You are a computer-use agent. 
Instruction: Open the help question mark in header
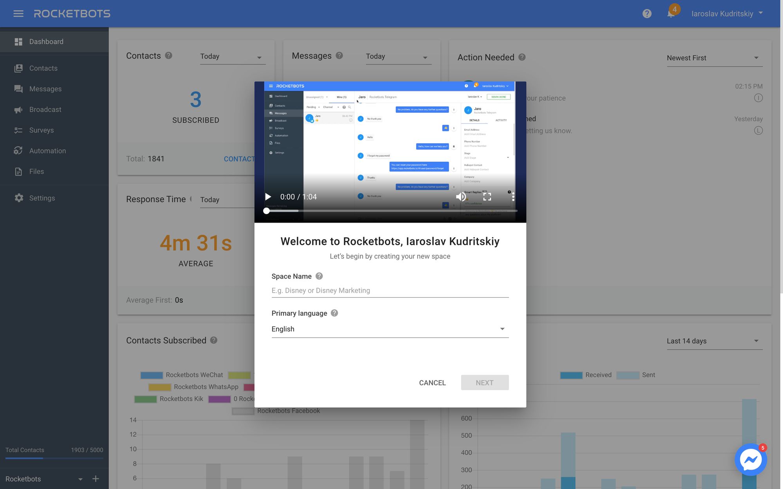click(647, 14)
